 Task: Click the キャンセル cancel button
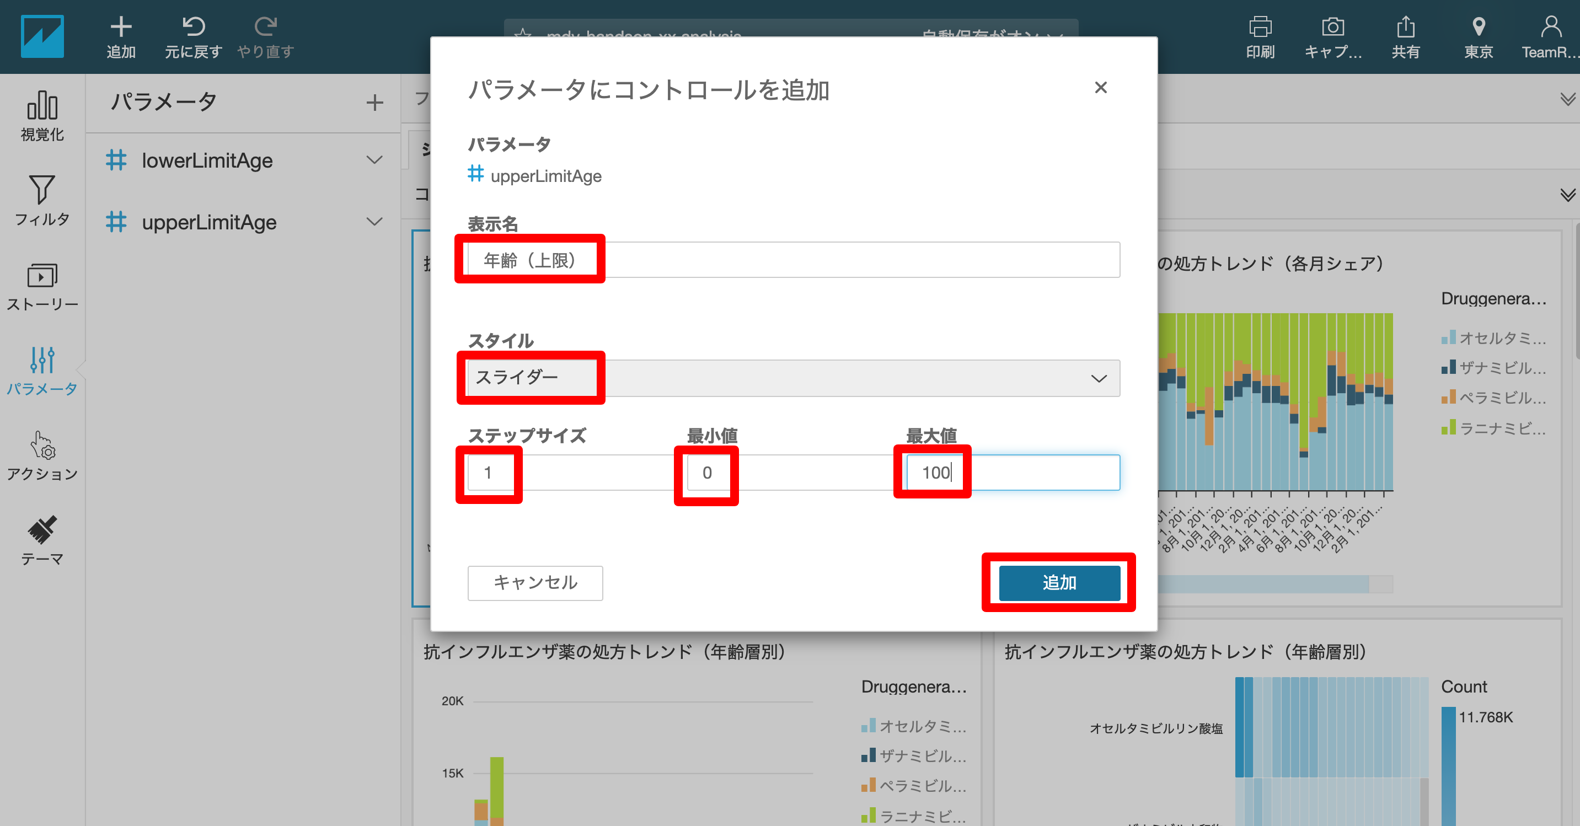click(535, 582)
